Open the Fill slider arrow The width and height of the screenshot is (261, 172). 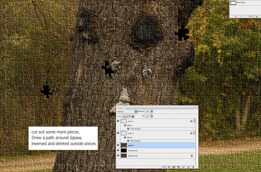[152, 116]
